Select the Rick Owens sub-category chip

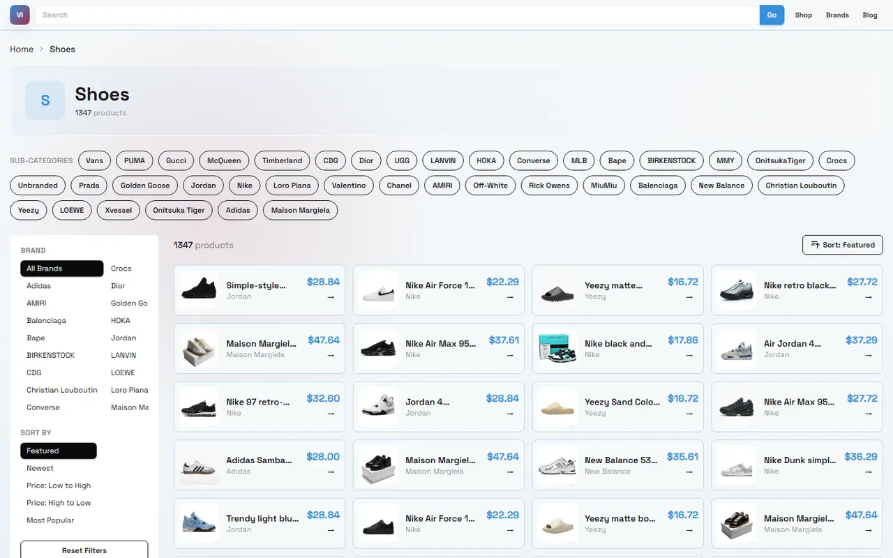click(549, 186)
